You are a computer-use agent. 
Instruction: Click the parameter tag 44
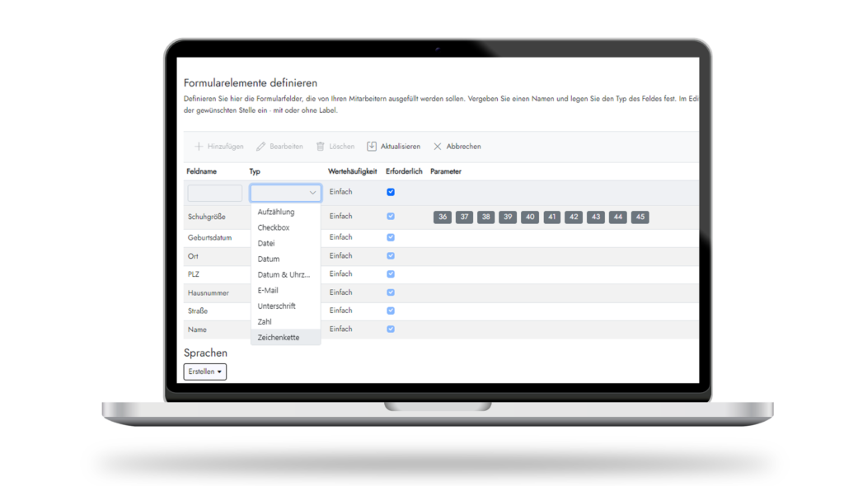(x=618, y=217)
